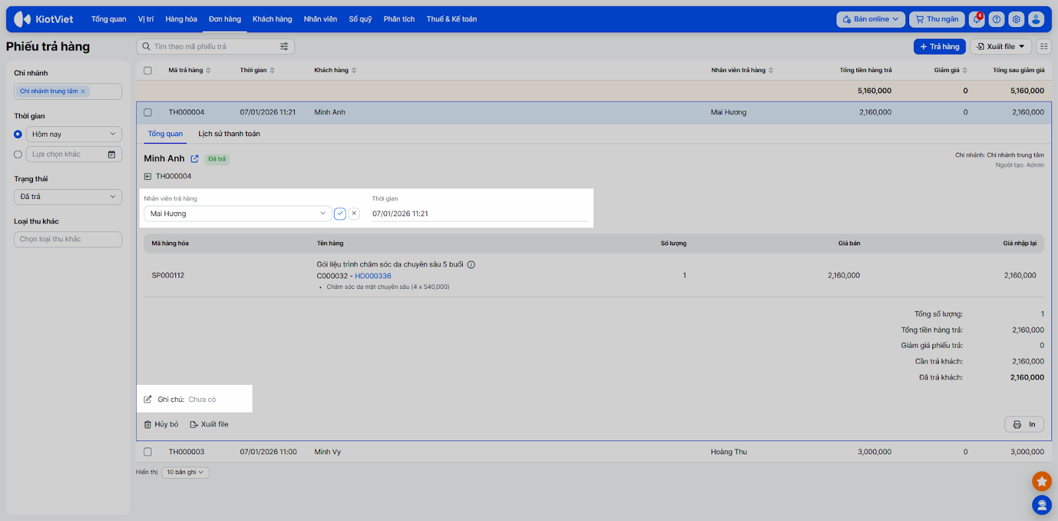Show info for Gói liệu trình item
The height and width of the screenshot is (521, 1058).
(471, 264)
